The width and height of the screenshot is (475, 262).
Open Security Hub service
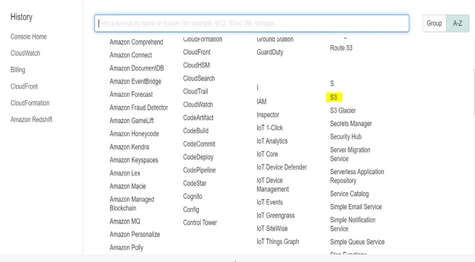pos(346,137)
